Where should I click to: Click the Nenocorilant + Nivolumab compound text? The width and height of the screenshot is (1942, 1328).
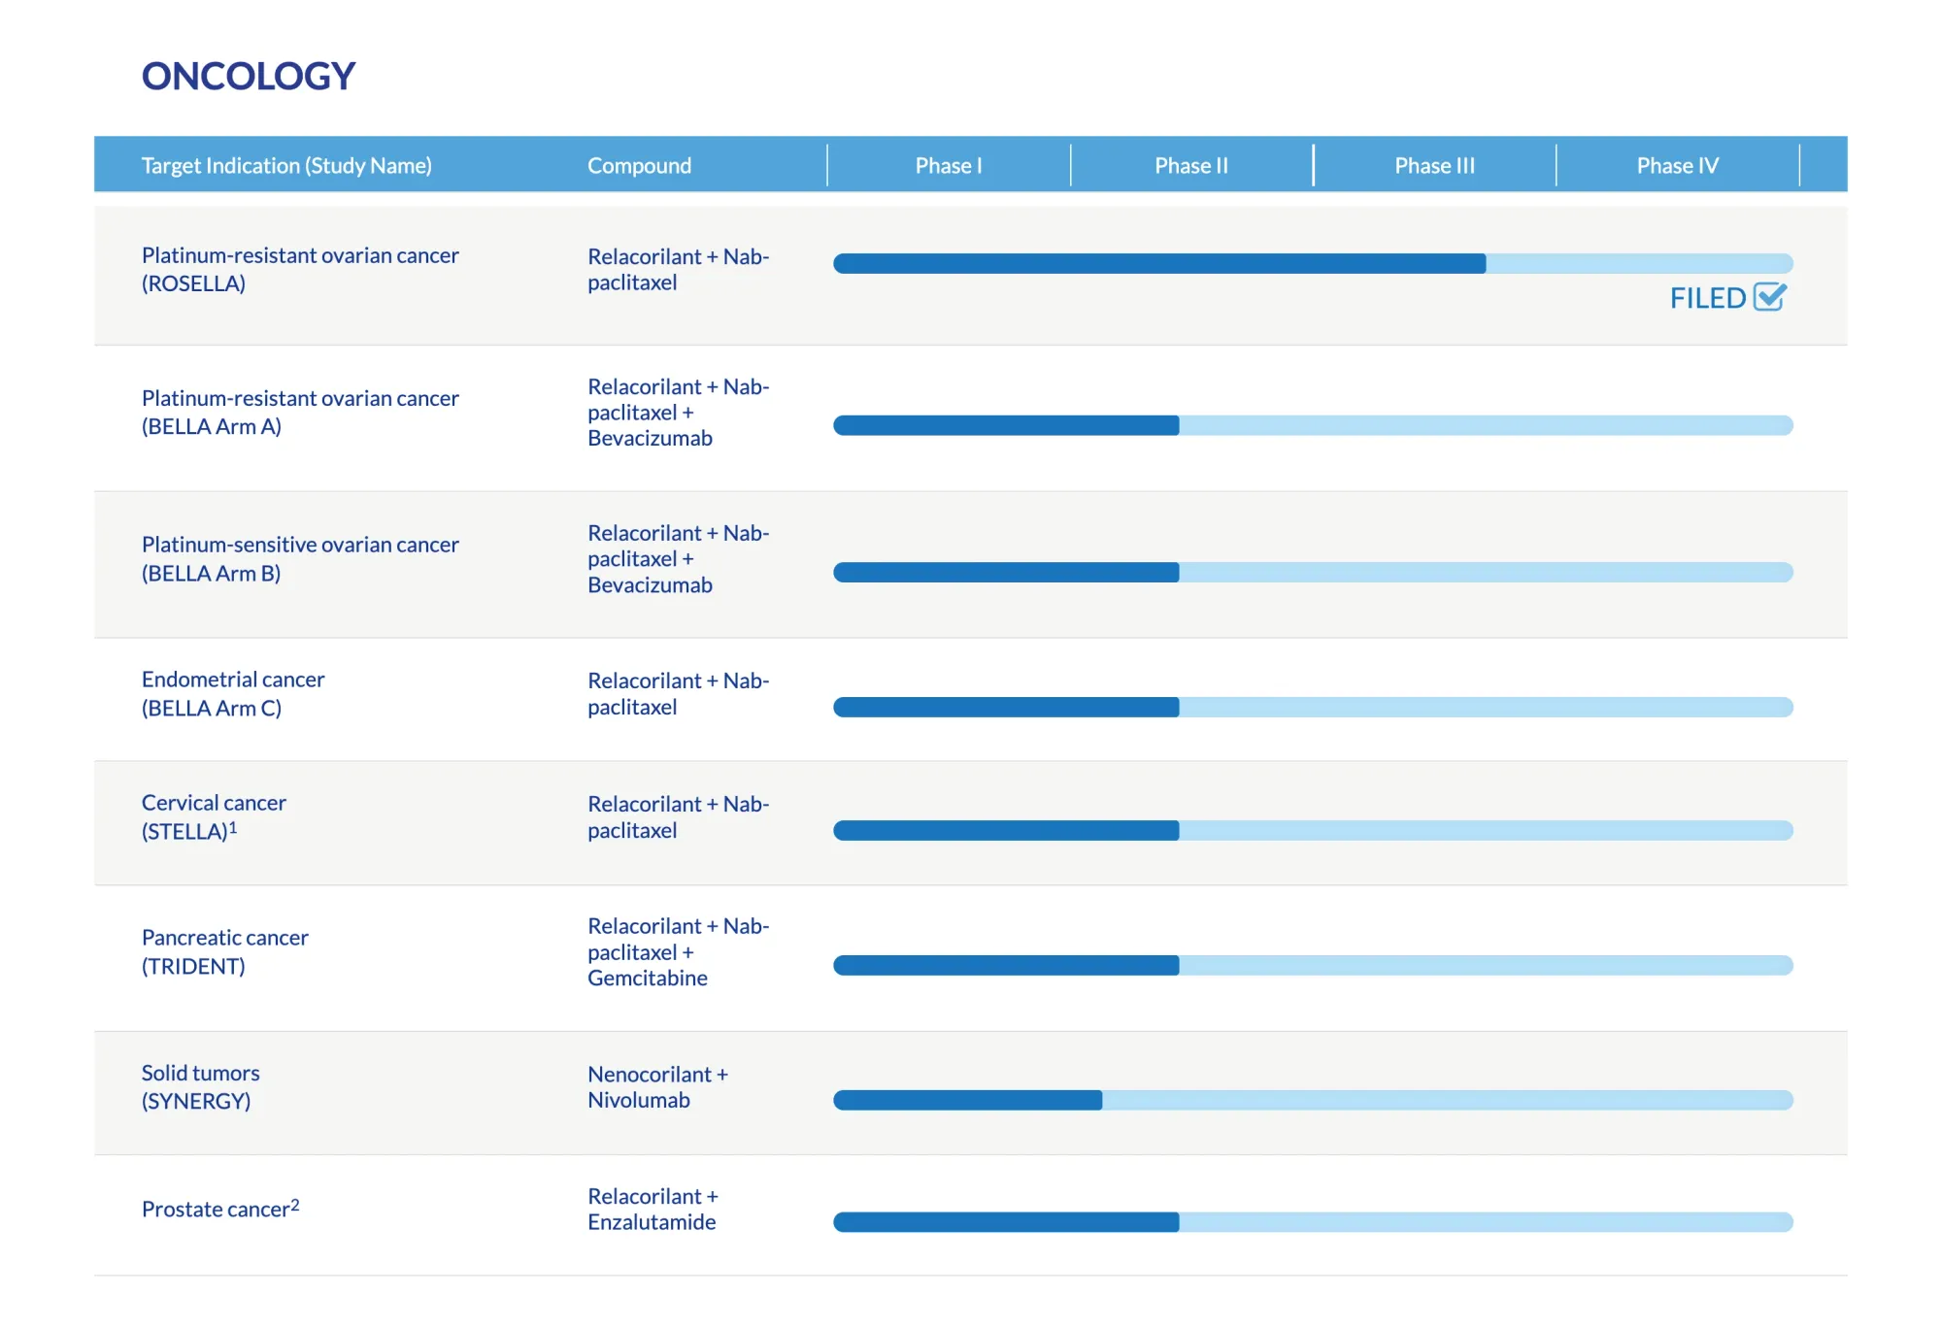[x=656, y=1086]
